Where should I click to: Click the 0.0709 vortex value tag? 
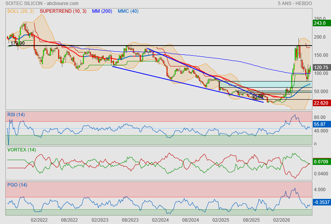[321, 162]
